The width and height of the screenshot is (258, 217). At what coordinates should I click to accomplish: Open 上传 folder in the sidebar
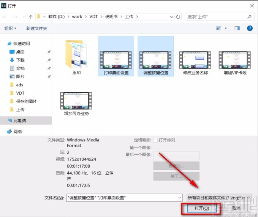(x=20, y=109)
